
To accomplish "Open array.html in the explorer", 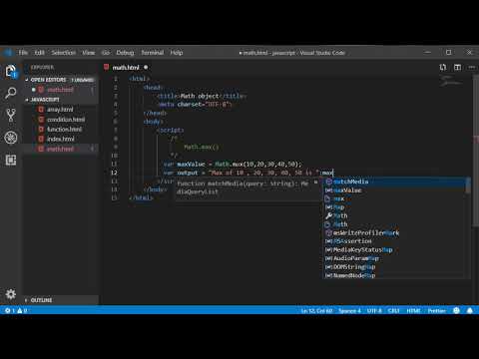I will point(60,110).
